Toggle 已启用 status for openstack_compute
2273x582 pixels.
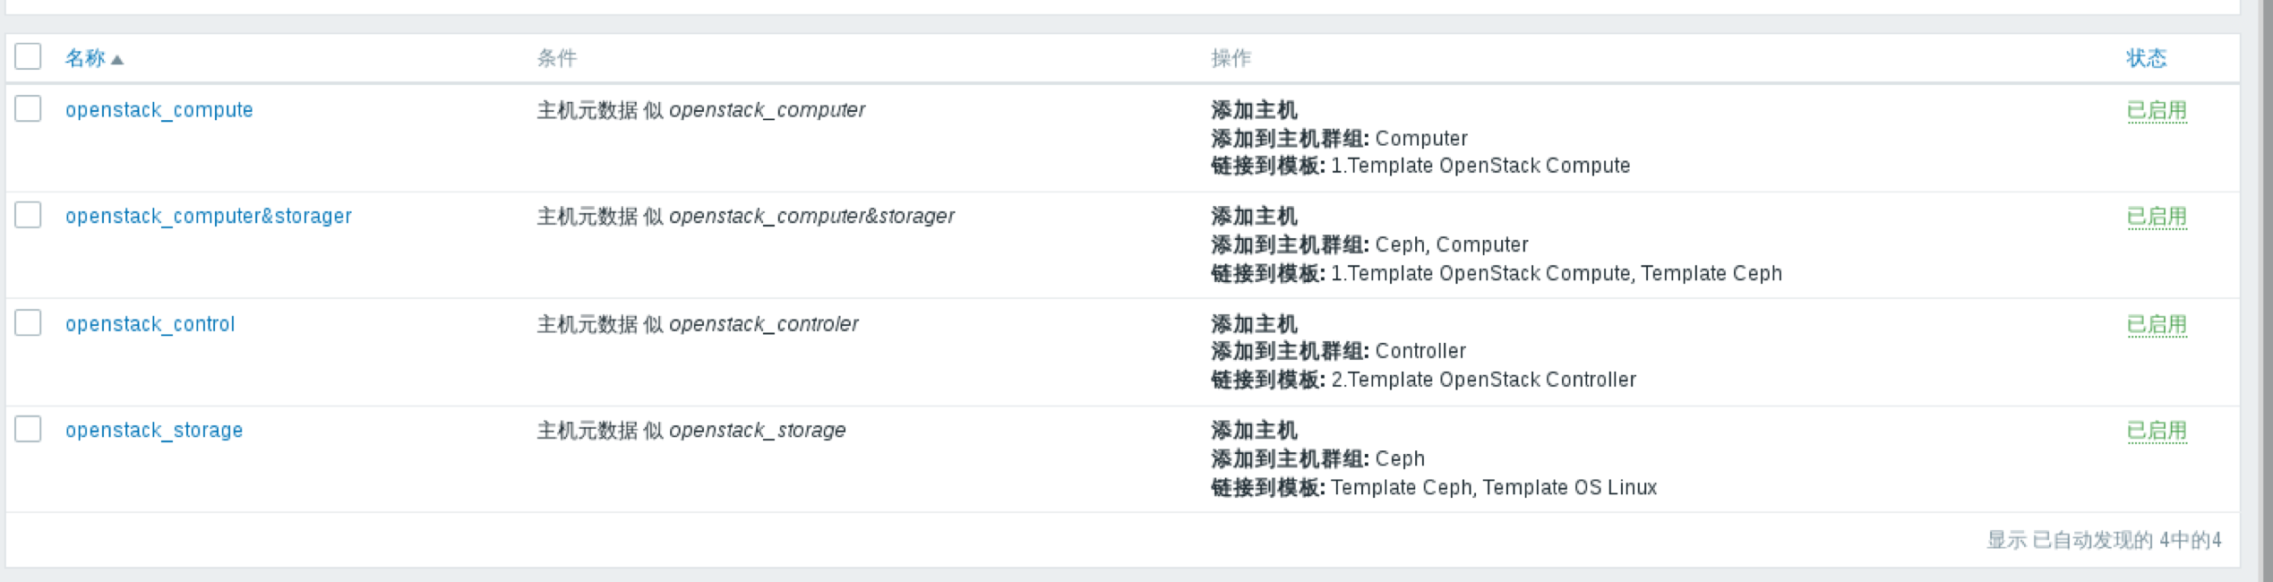point(2156,111)
